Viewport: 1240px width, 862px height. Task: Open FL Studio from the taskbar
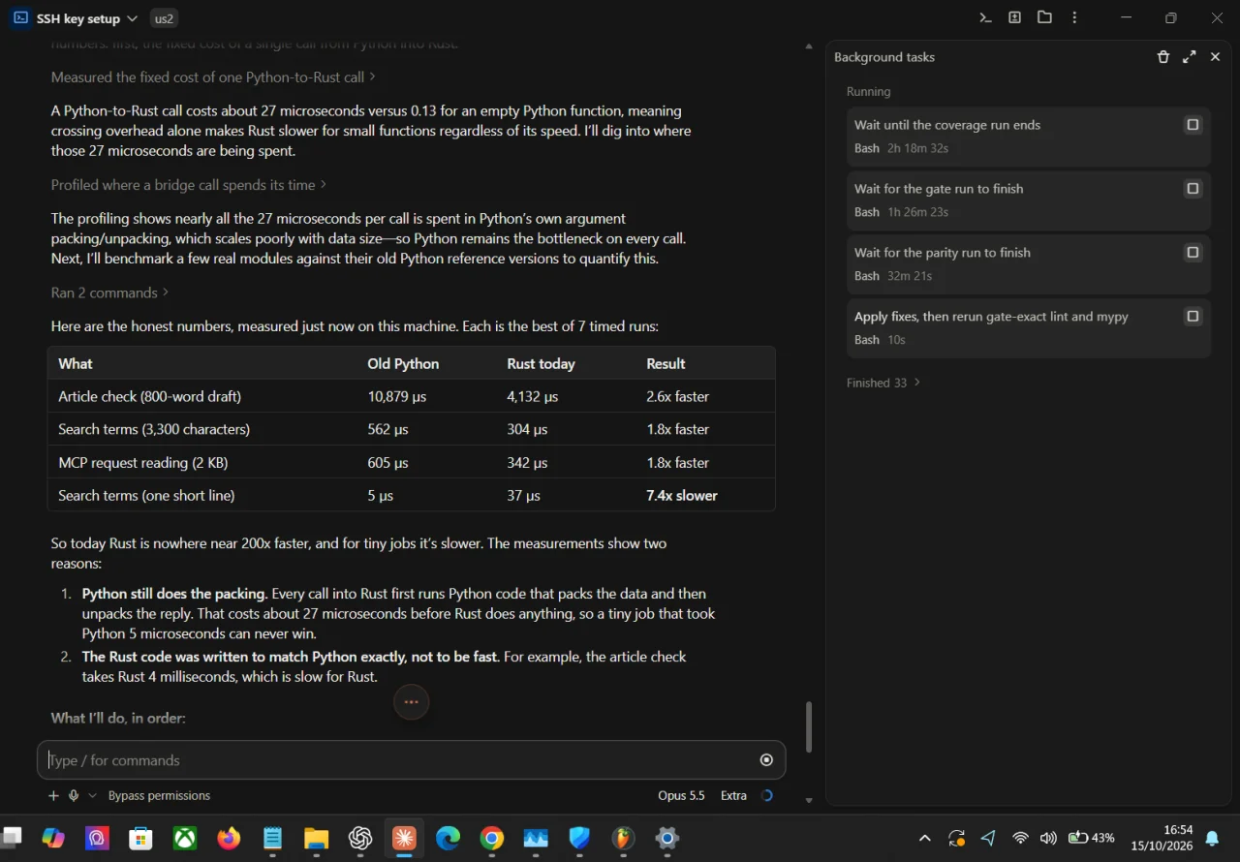(x=623, y=838)
